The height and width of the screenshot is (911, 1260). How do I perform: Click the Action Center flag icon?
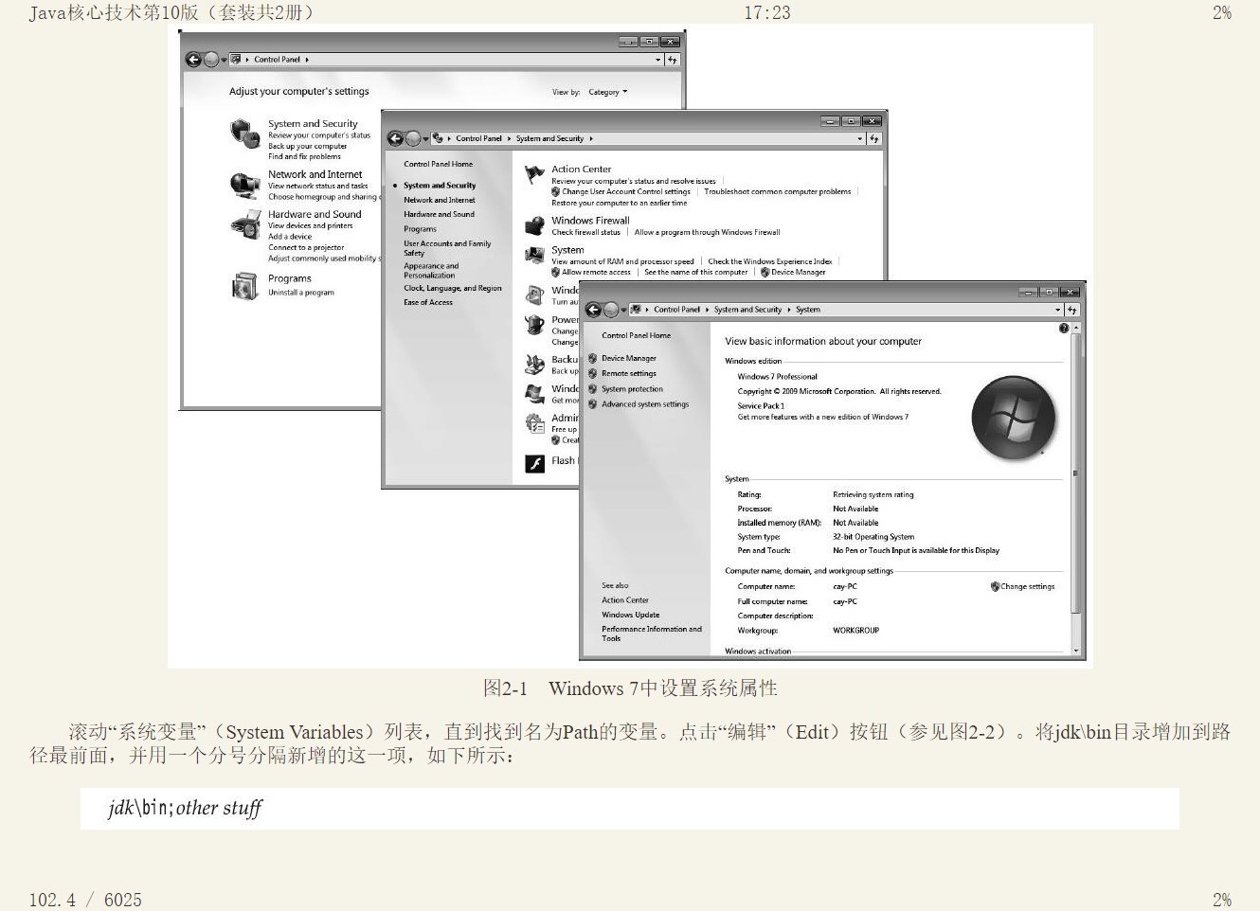[x=534, y=173]
